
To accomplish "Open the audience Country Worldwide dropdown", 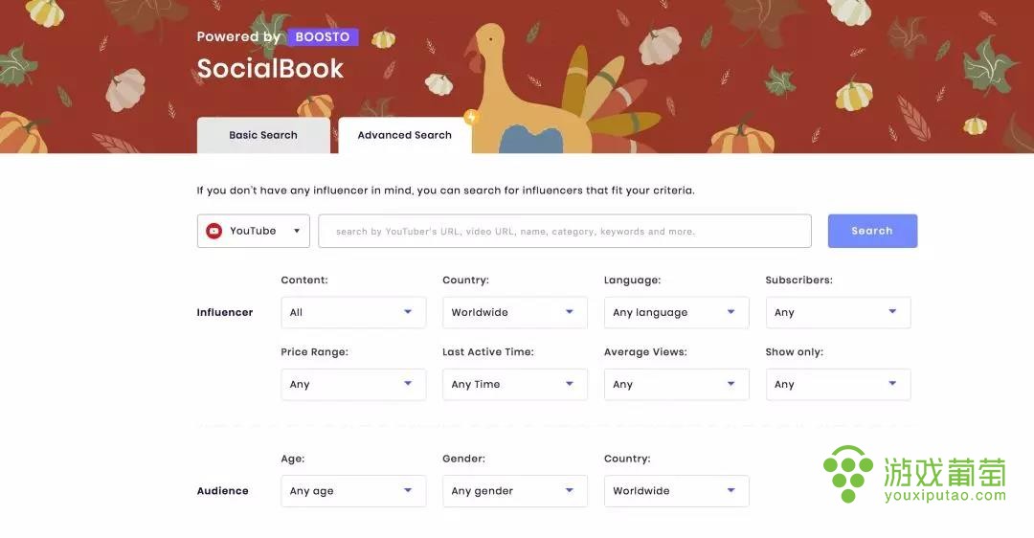I will [x=677, y=491].
